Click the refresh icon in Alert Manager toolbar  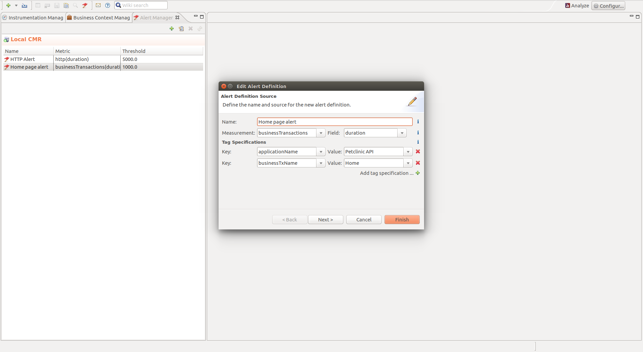click(200, 29)
